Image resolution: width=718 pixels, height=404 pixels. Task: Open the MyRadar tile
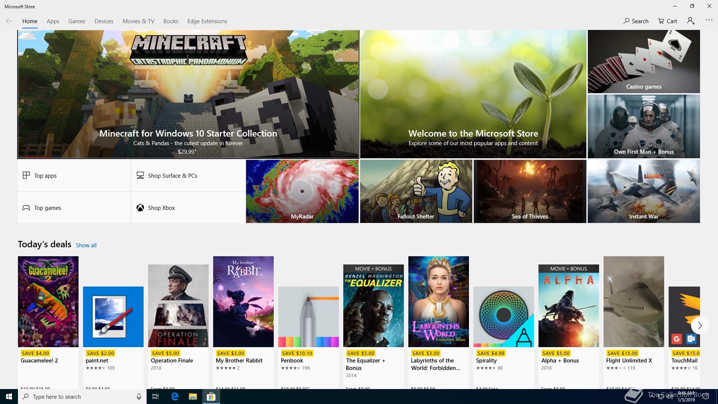[x=302, y=192]
